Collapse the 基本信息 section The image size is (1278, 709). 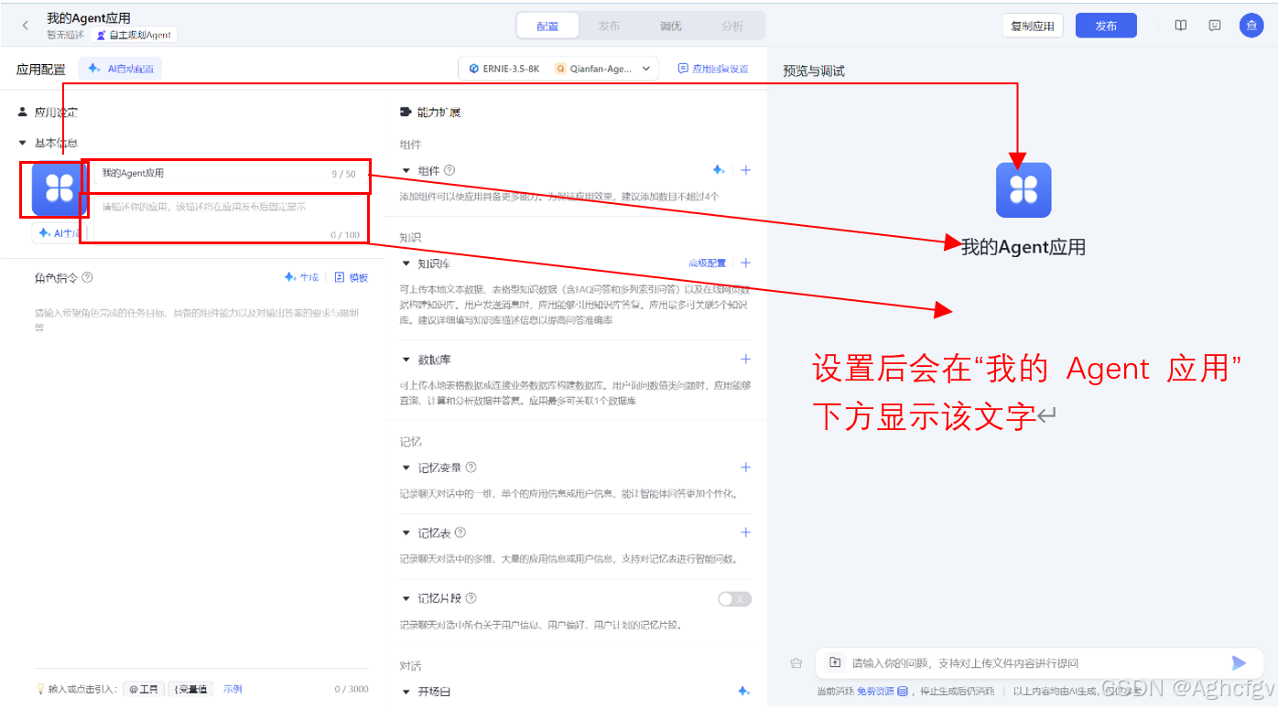(21, 143)
